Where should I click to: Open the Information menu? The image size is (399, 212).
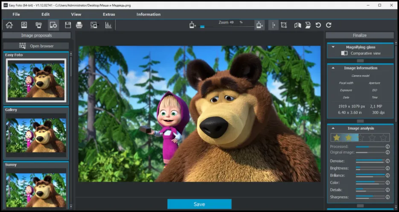(149, 14)
